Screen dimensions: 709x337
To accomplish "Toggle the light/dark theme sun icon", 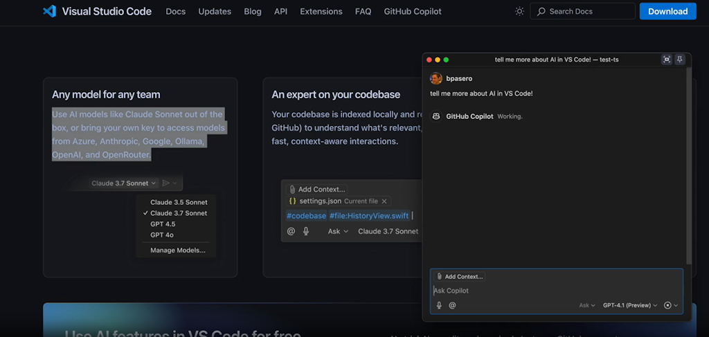I will [x=519, y=11].
